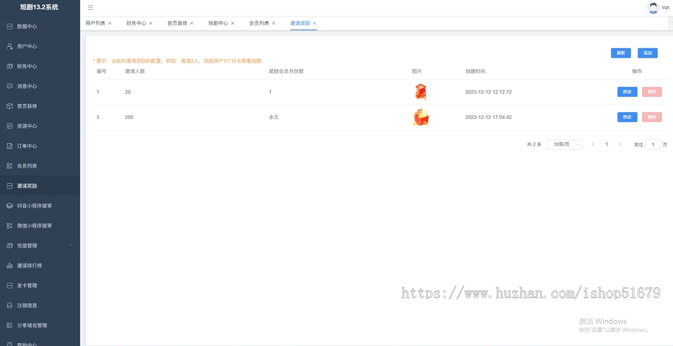Switch to the 首页装修 tab
The height and width of the screenshot is (346, 673).
pos(177,23)
